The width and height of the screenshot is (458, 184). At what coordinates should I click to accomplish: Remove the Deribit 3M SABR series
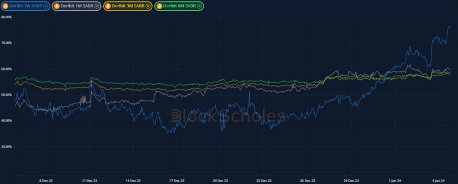pyautogui.click(x=148, y=6)
